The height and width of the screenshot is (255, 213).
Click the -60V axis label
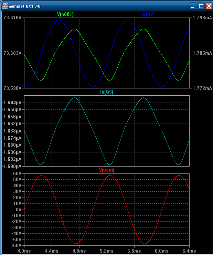tap(17, 246)
